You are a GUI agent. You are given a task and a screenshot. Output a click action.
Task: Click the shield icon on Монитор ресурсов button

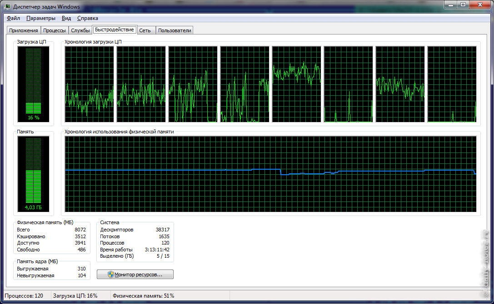pyautogui.click(x=110, y=275)
